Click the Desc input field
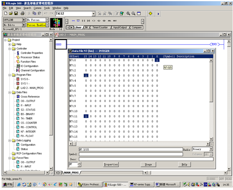 click(x=146, y=159)
